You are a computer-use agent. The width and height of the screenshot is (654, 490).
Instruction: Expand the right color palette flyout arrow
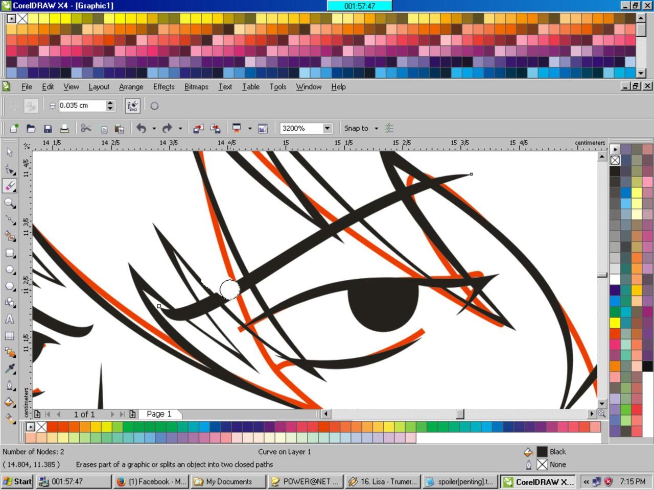pos(615,149)
